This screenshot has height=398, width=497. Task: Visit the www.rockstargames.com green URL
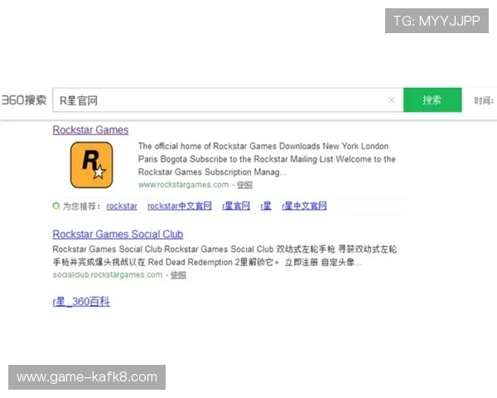coord(183,185)
